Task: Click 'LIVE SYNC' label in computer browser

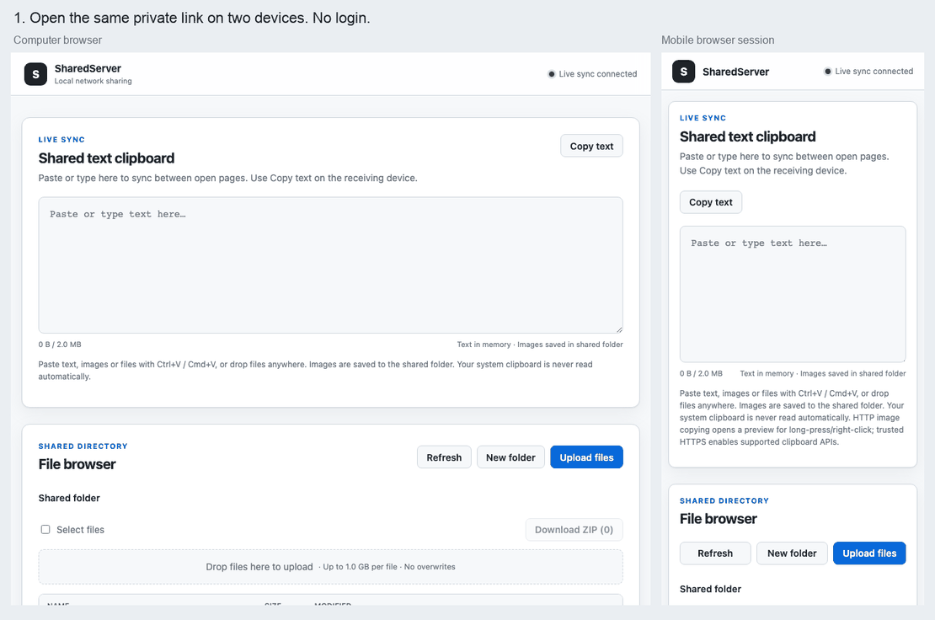Action: click(x=61, y=140)
